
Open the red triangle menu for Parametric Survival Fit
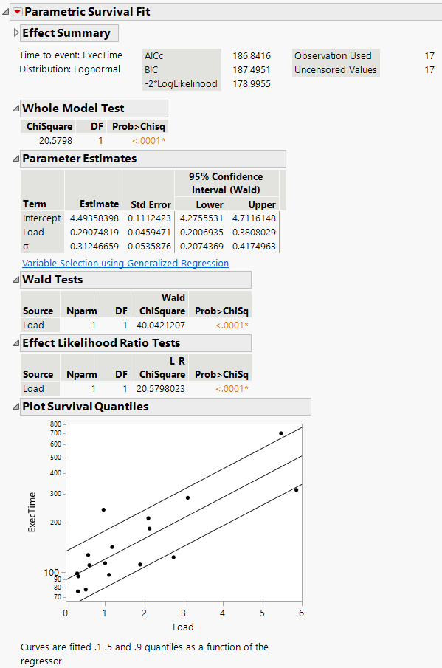(x=16, y=12)
